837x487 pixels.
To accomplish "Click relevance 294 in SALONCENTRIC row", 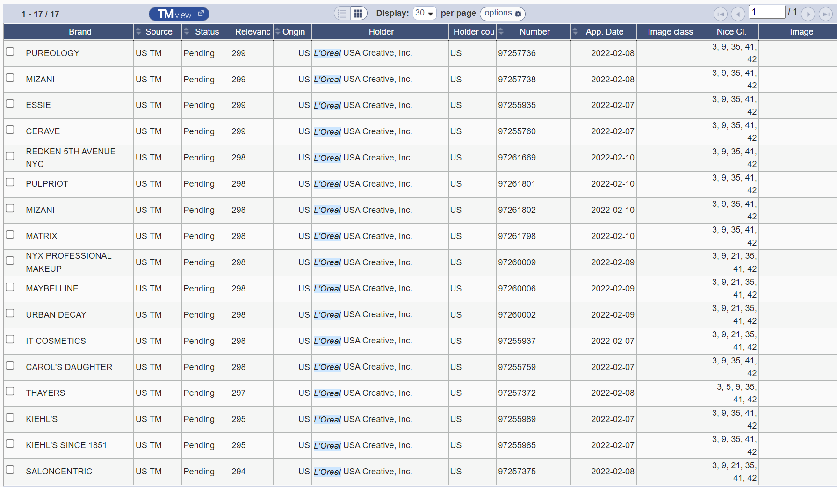I will pos(238,472).
